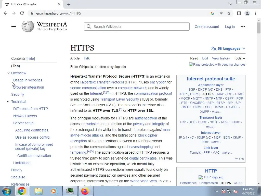Open tab search chevron in title bar

(x=230, y=4)
